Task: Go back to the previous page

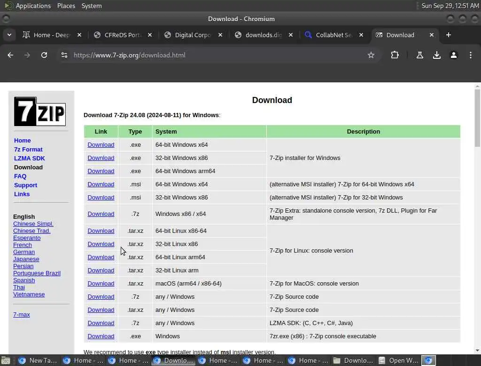Action: click(x=10, y=55)
